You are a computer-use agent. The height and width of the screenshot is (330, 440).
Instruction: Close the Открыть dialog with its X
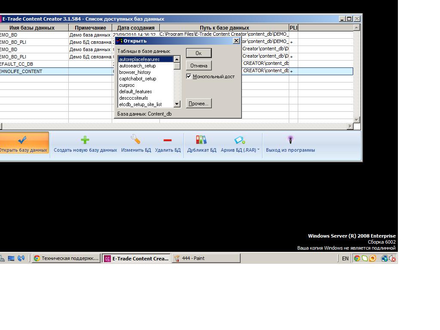click(236, 41)
